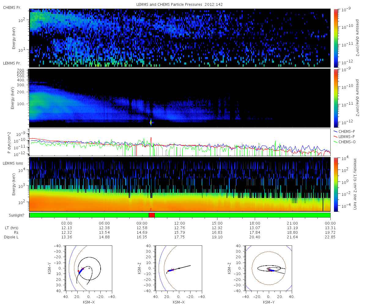Click the '15:00' time tick label

coord(217,223)
